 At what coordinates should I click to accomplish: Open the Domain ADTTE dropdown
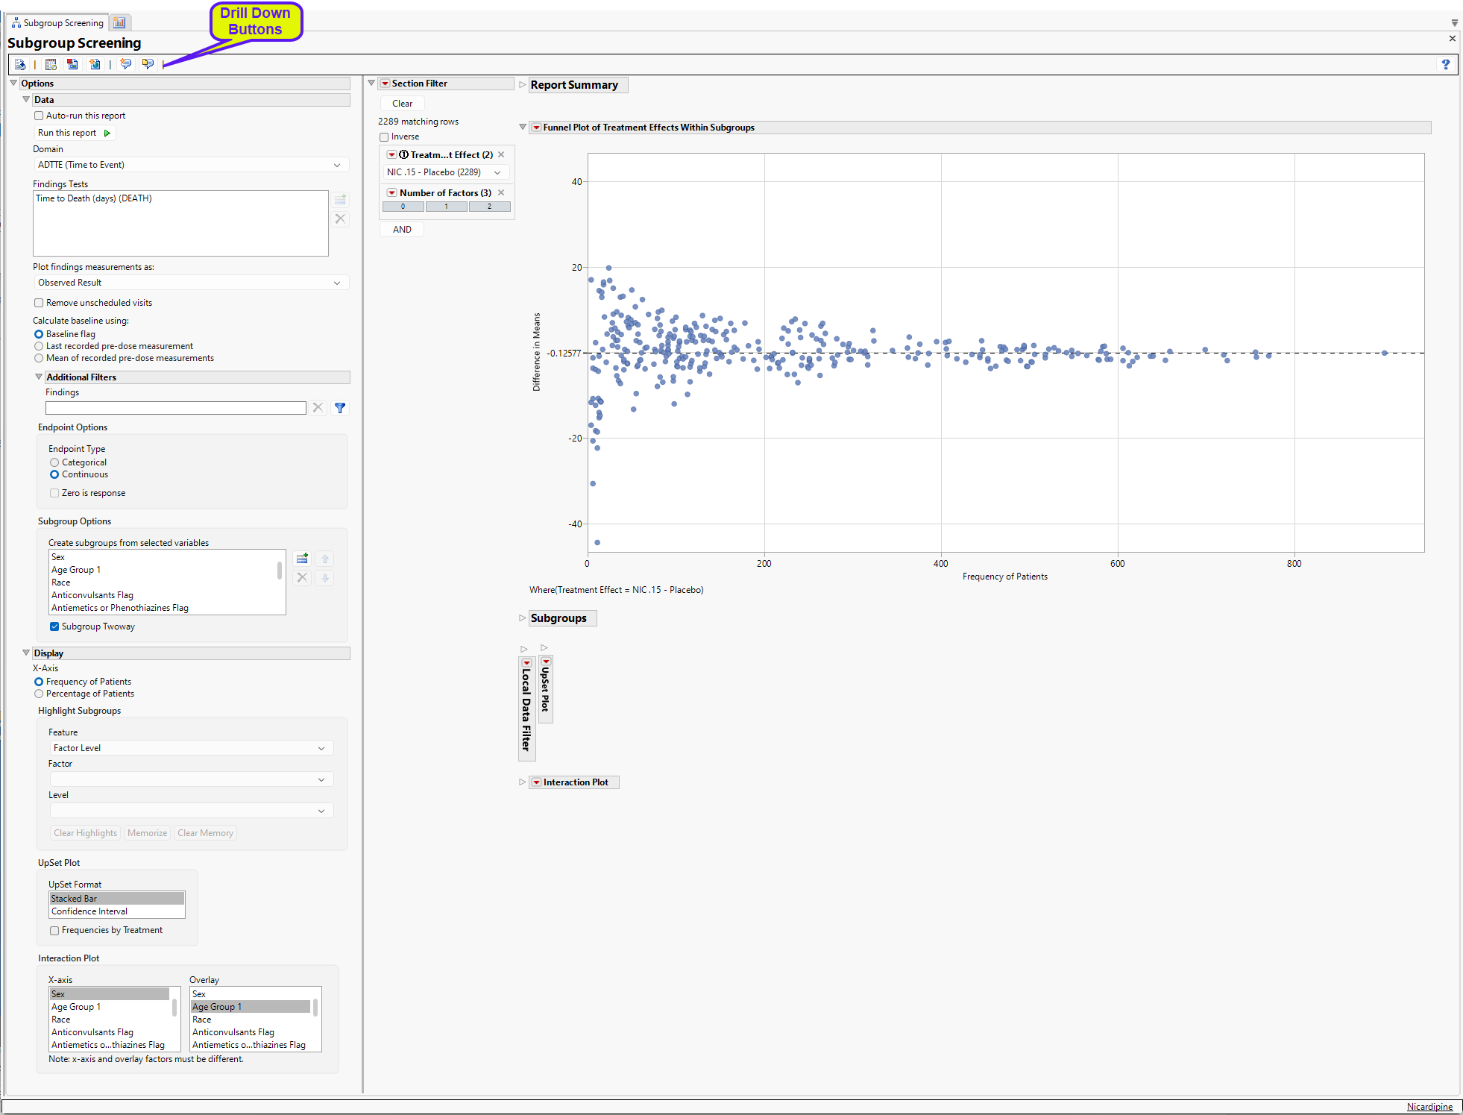click(190, 165)
